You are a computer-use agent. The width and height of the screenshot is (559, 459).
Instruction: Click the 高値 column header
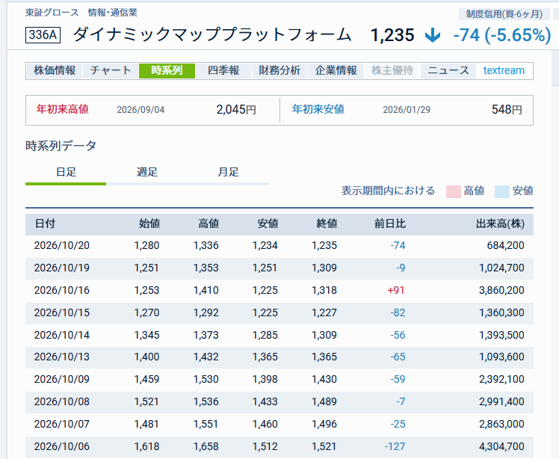coord(209,224)
